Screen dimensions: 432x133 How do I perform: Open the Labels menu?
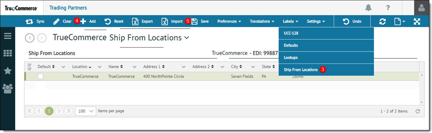[290, 21]
